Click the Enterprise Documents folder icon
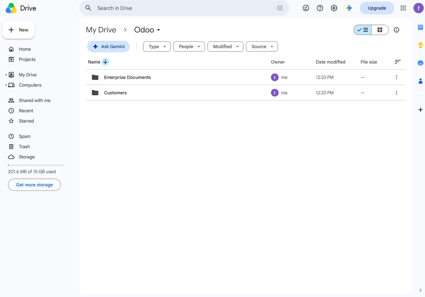This screenshot has height=297, width=425. [x=95, y=77]
